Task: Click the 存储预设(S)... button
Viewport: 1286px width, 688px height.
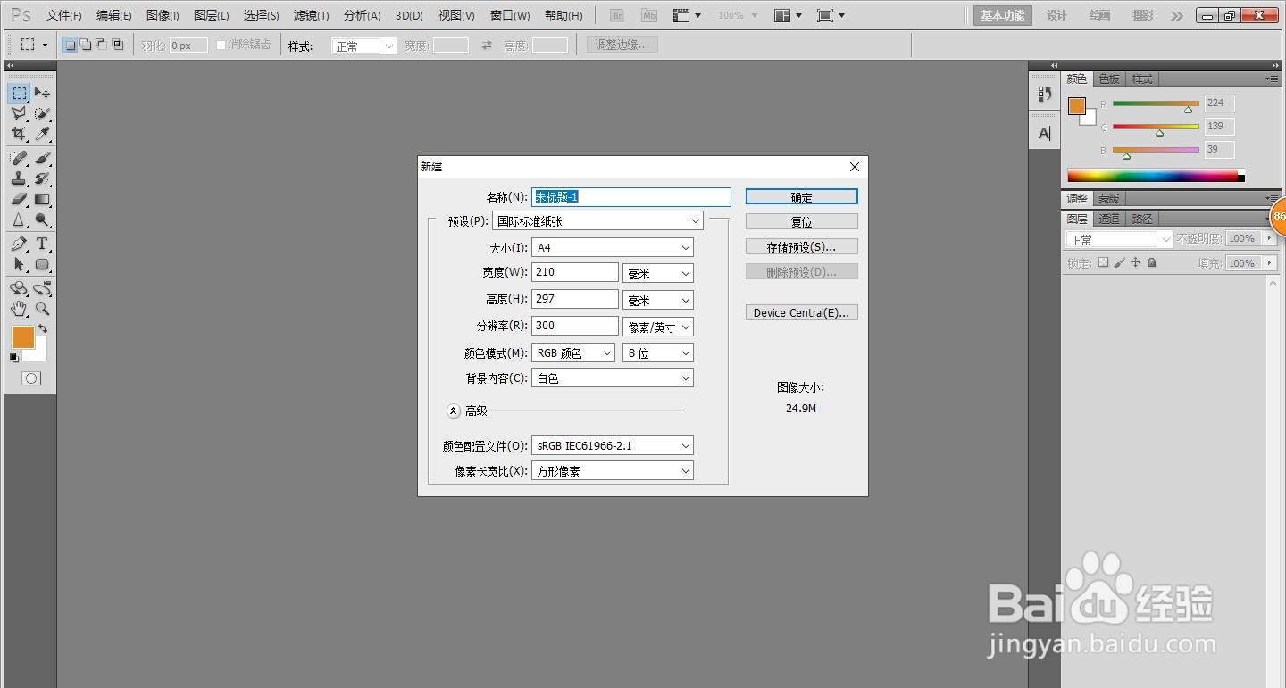Action: pos(802,246)
